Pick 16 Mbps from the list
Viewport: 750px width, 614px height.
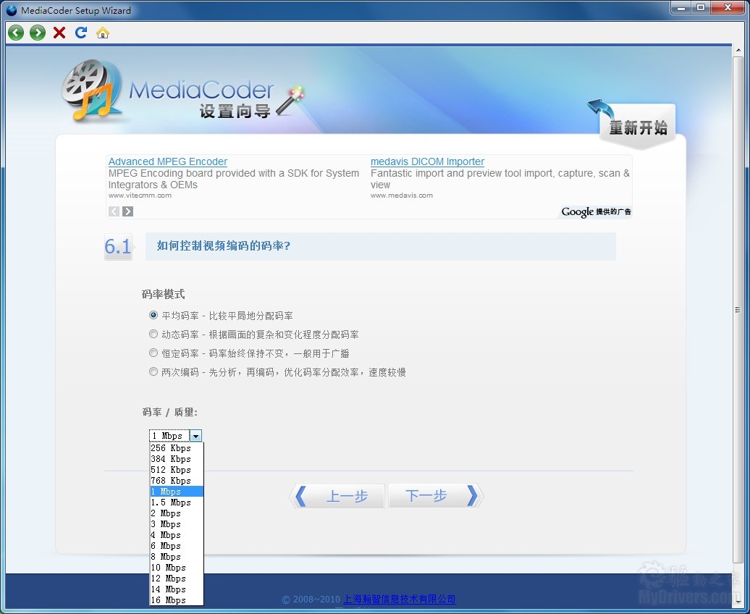coord(169,600)
